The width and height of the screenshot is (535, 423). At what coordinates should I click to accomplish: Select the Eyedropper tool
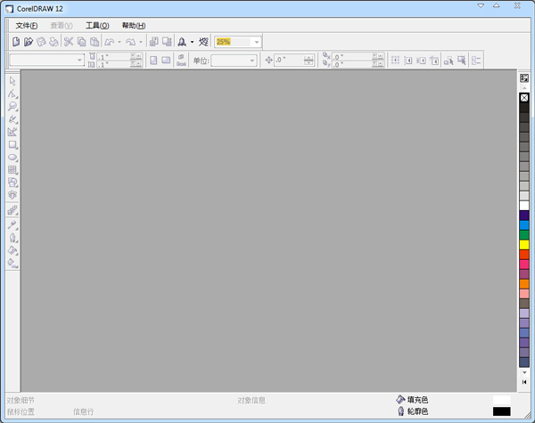coord(12,225)
